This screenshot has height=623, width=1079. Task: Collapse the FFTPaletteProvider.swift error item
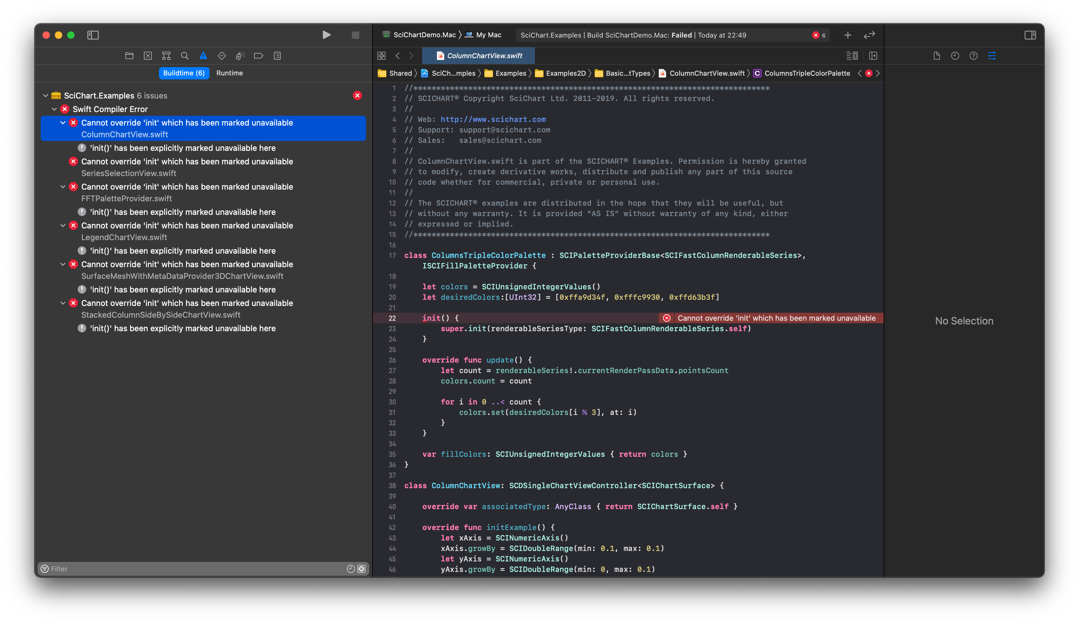pyautogui.click(x=63, y=187)
